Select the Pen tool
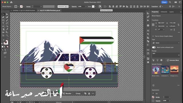183x103 pixels. click(3, 17)
